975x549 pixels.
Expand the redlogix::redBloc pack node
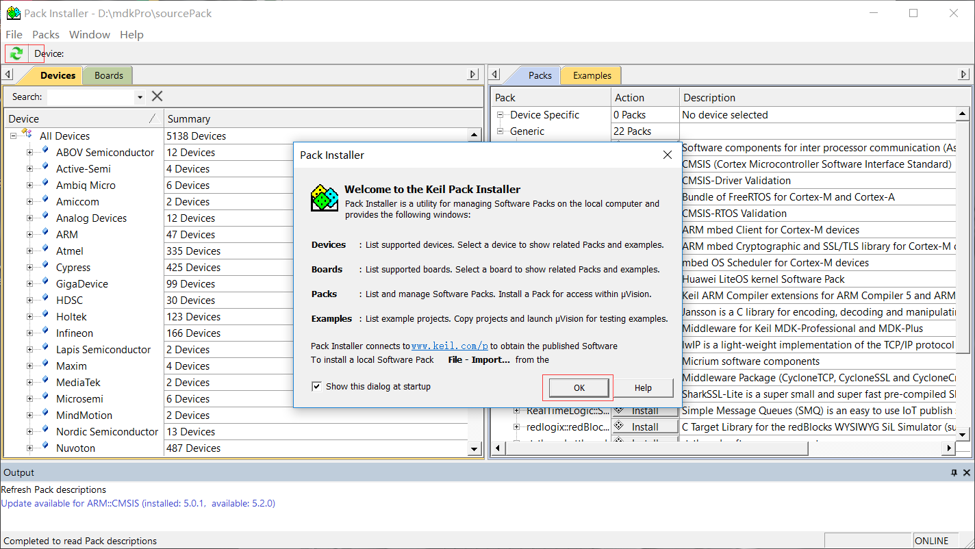point(518,426)
